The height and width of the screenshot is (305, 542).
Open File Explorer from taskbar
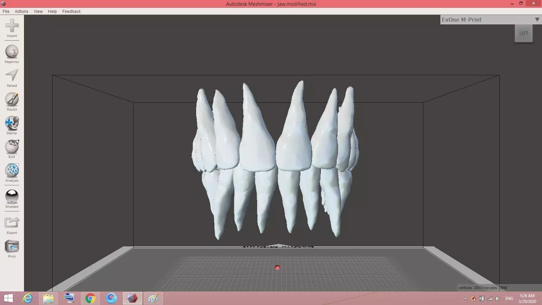pos(48,298)
